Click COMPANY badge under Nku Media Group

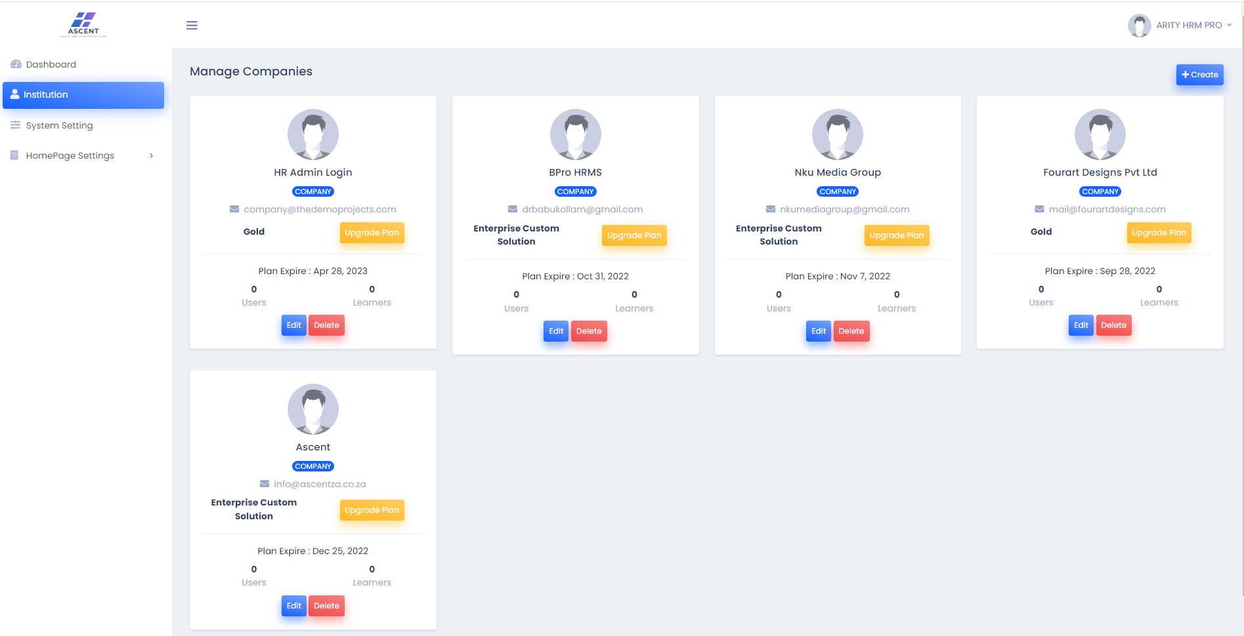[x=838, y=191]
